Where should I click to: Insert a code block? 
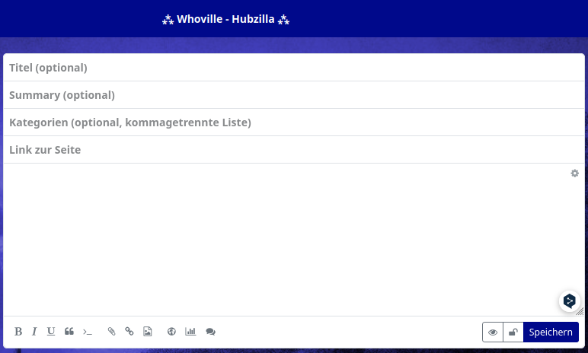point(88,332)
